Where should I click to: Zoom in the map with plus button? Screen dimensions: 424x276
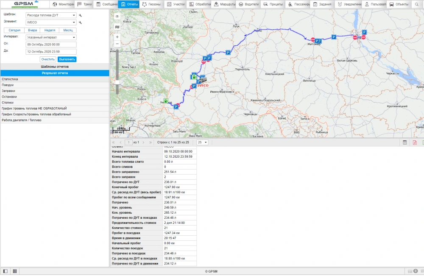(117, 37)
